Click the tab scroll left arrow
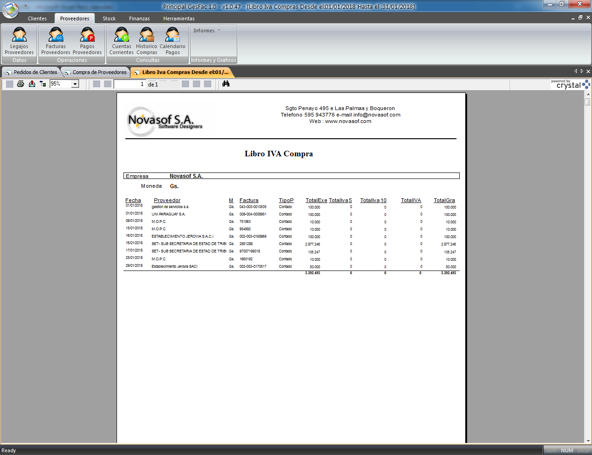592x455 pixels. (576, 71)
